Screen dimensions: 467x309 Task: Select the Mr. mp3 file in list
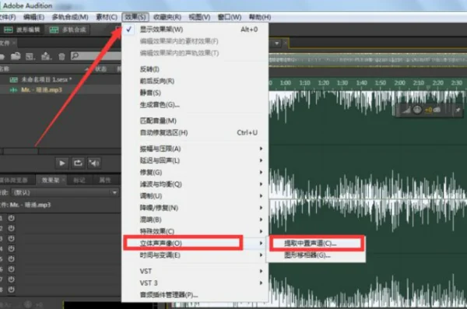[60, 90]
